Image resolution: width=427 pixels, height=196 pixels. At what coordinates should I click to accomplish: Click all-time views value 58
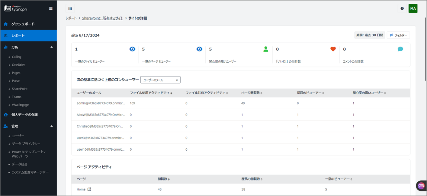click(x=243, y=189)
